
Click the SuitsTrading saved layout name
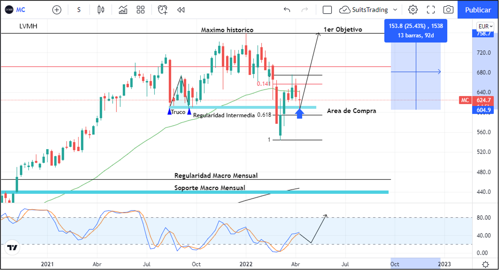click(370, 10)
